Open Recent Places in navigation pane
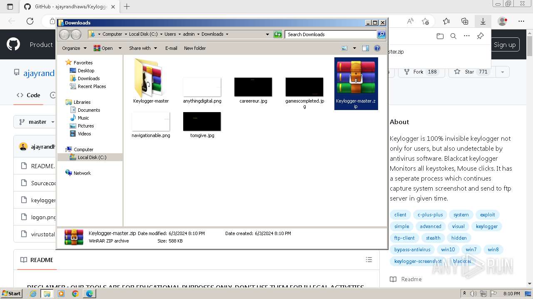The height and width of the screenshot is (299, 533). [x=92, y=86]
